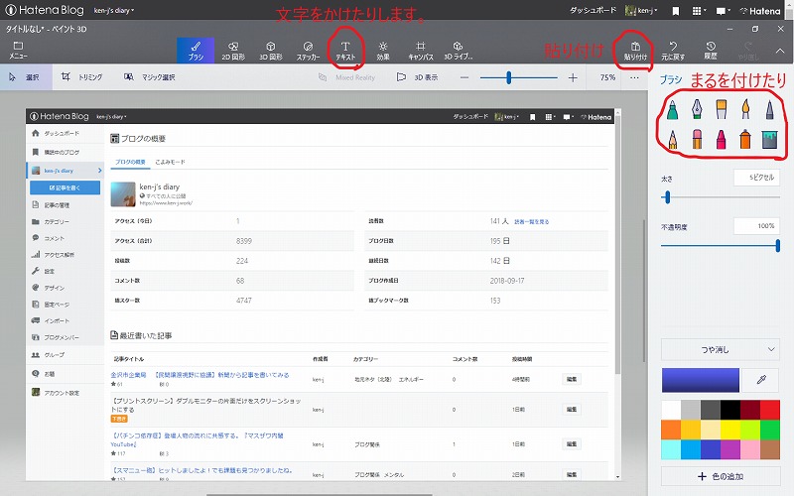The image size is (794, 496).
Task: Zoom out with the minus button
Action: click(x=464, y=77)
